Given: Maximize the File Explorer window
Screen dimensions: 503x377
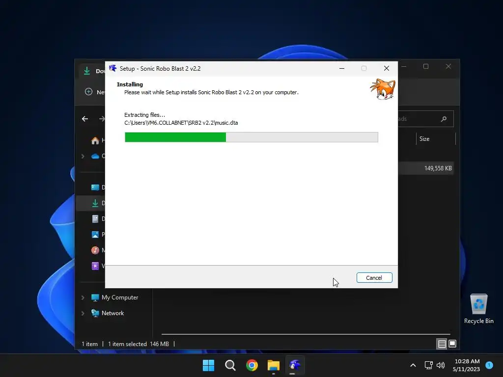Looking at the screenshot, I should (x=426, y=66).
